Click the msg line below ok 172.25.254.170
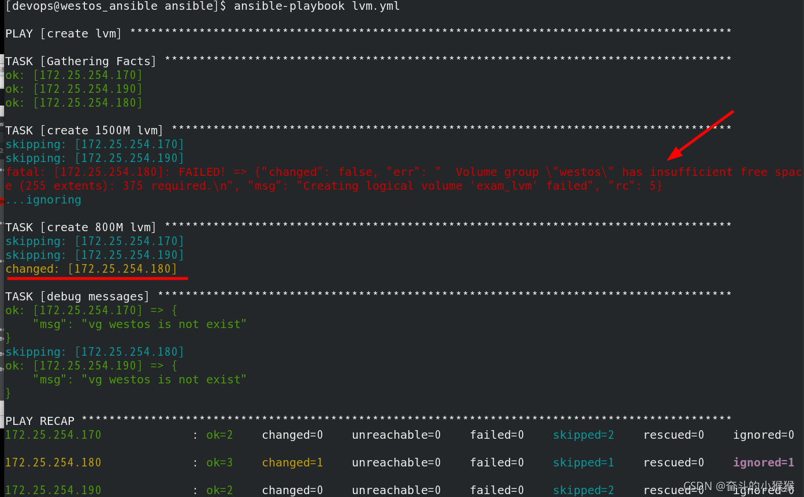The image size is (804, 497). pyautogui.click(x=140, y=325)
